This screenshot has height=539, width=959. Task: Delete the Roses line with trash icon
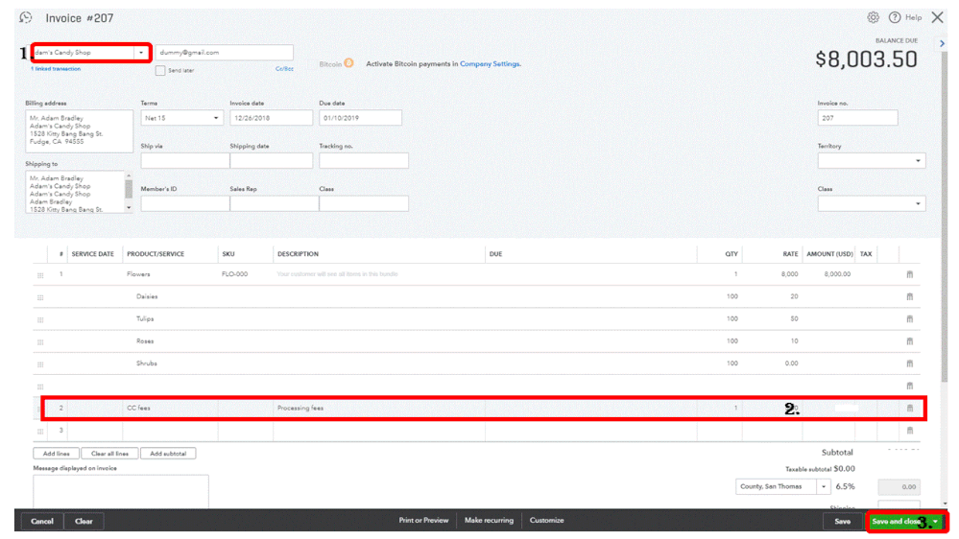[909, 341]
